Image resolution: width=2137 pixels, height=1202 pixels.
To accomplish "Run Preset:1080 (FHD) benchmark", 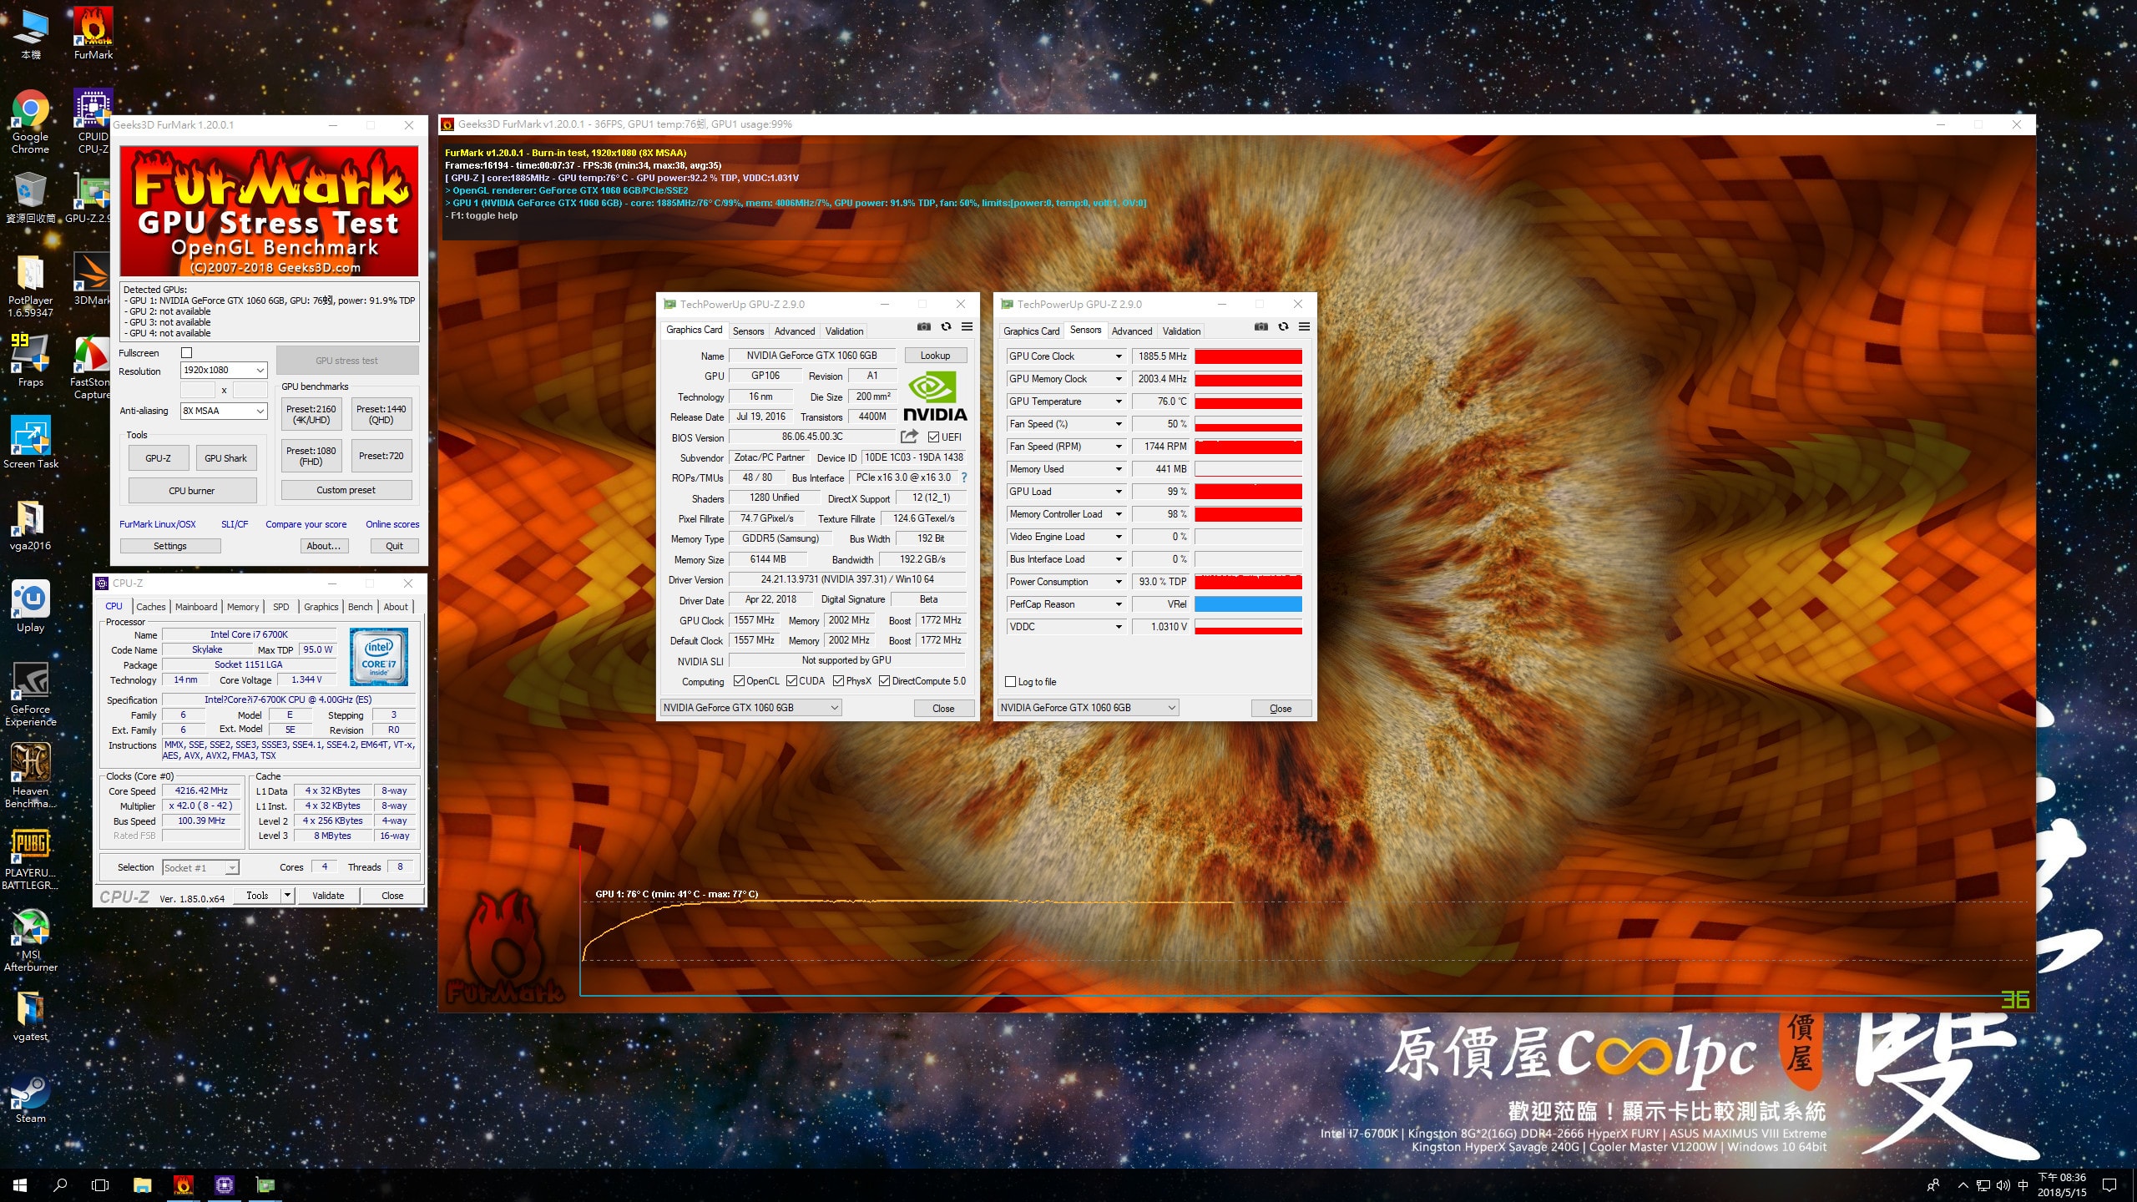I will tap(311, 456).
